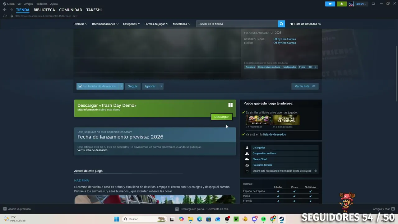Screen dimensions: 398x224
Task: Click the Family Sharing icon
Action: click(x=247, y=165)
